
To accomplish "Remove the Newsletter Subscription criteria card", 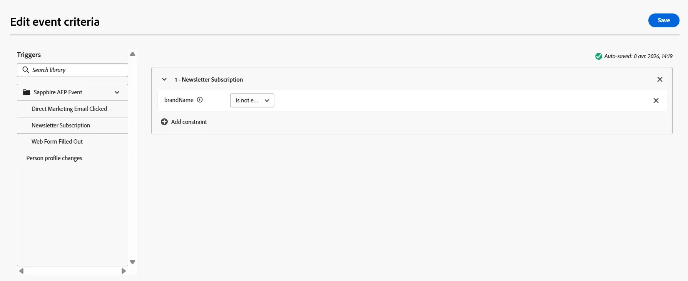I will click(660, 79).
